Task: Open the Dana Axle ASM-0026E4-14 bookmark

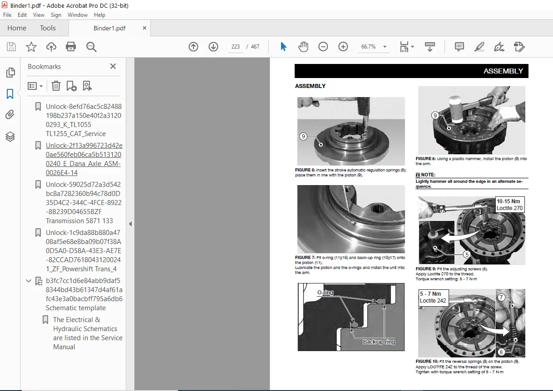Action: pos(84,159)
